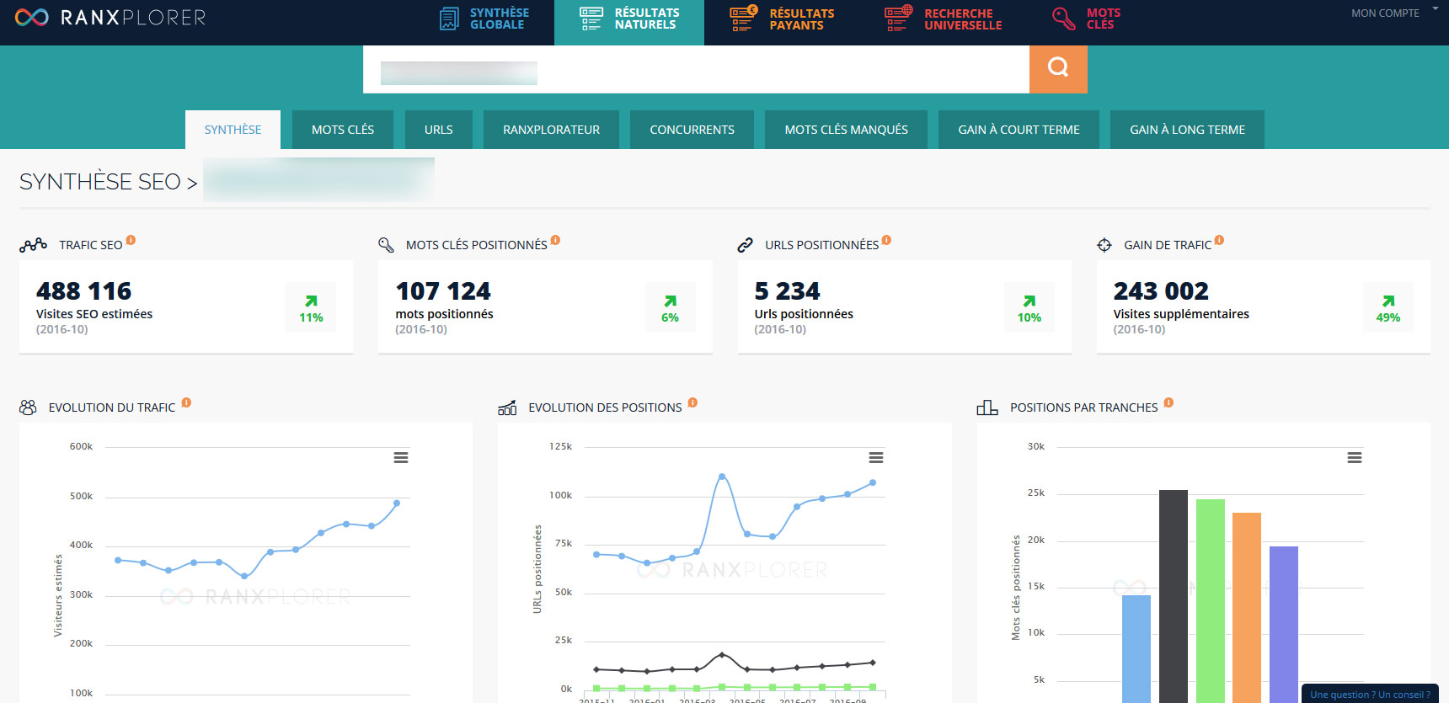Click the Mots Clés Positionnés magnifier icon
This screenshot has height=703, width=1449.
tap(386, 245)
